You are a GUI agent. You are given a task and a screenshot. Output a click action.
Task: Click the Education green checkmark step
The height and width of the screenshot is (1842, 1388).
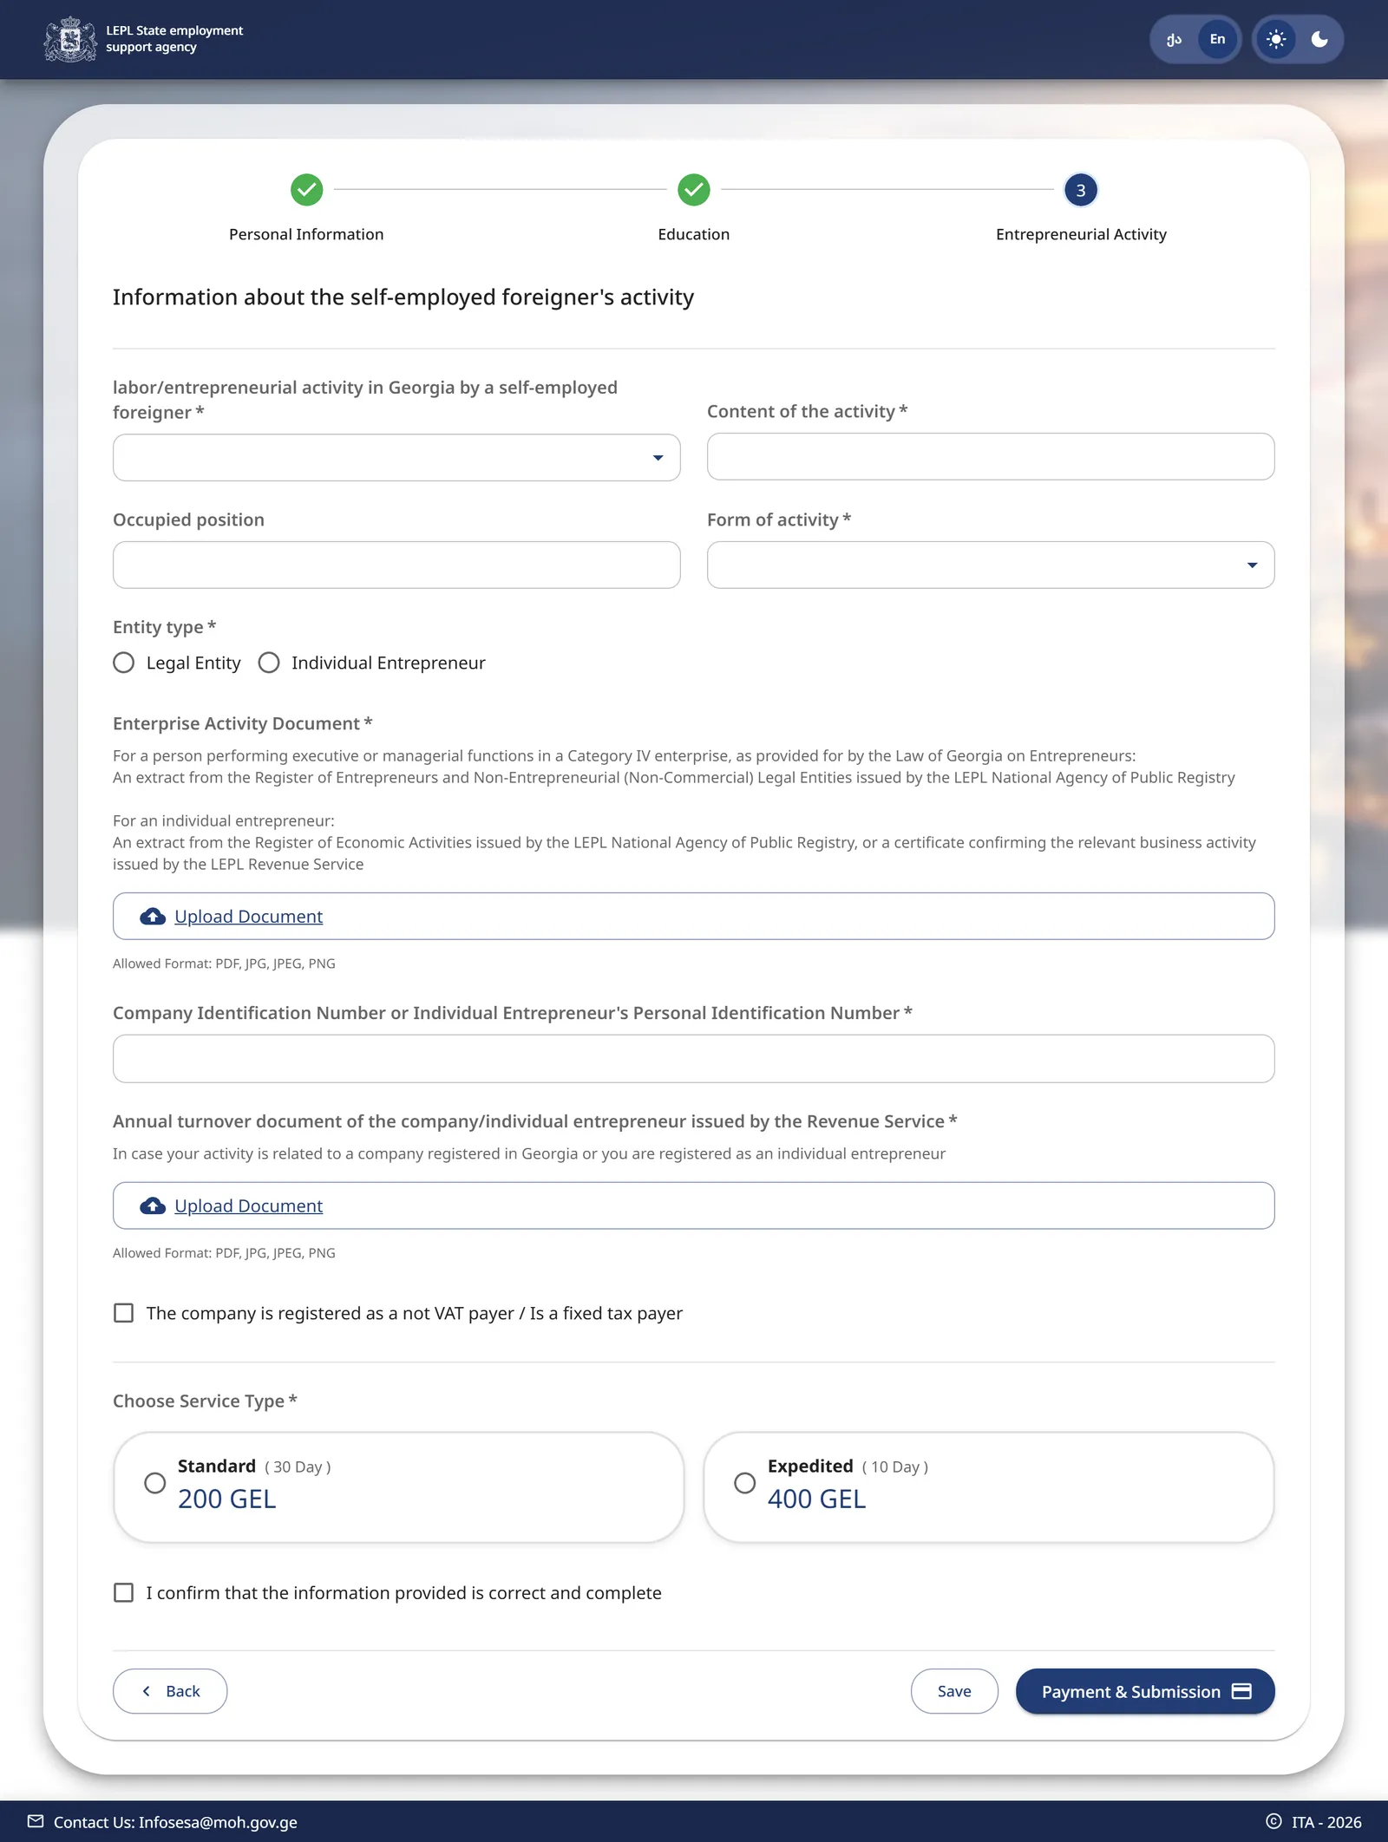694,189
